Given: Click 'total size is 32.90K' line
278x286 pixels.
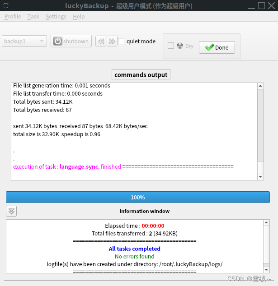Looking at the screenshot, I should click(x=57, y=134).
